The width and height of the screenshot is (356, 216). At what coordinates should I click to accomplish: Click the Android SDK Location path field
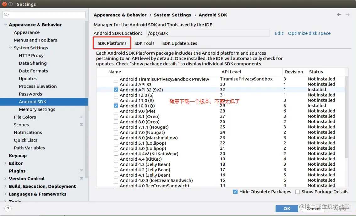pyautogui.click(x=208, y=33)
